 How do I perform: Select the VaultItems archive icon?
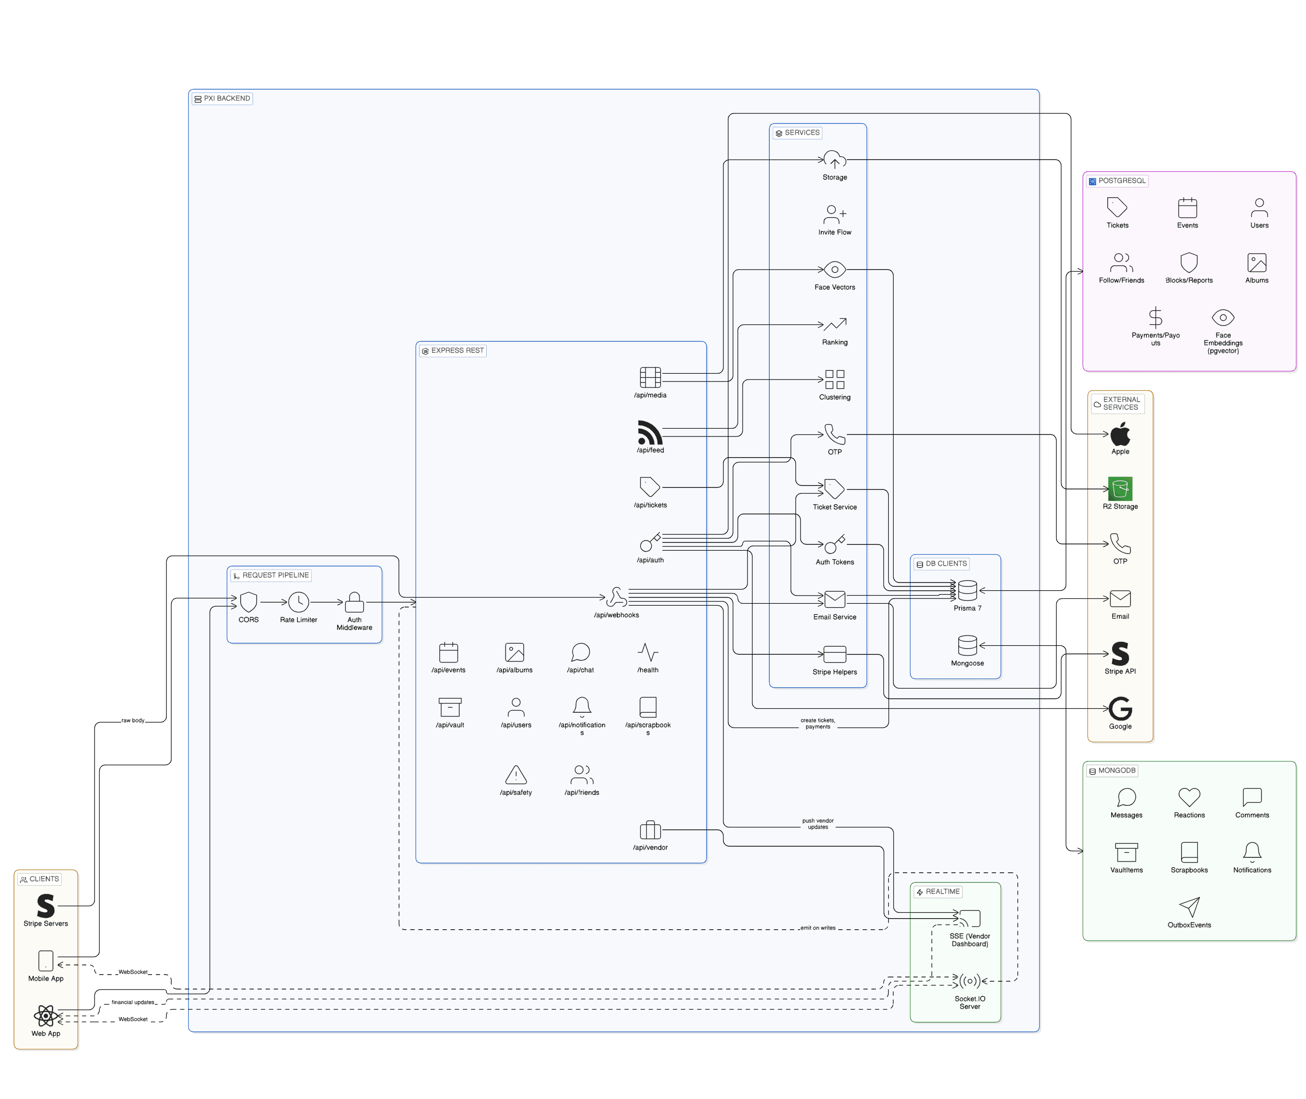tap(1126, 852)
